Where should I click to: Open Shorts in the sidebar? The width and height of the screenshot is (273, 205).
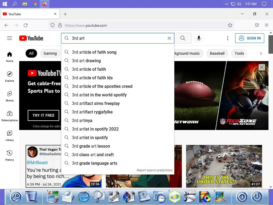point(10,96)
